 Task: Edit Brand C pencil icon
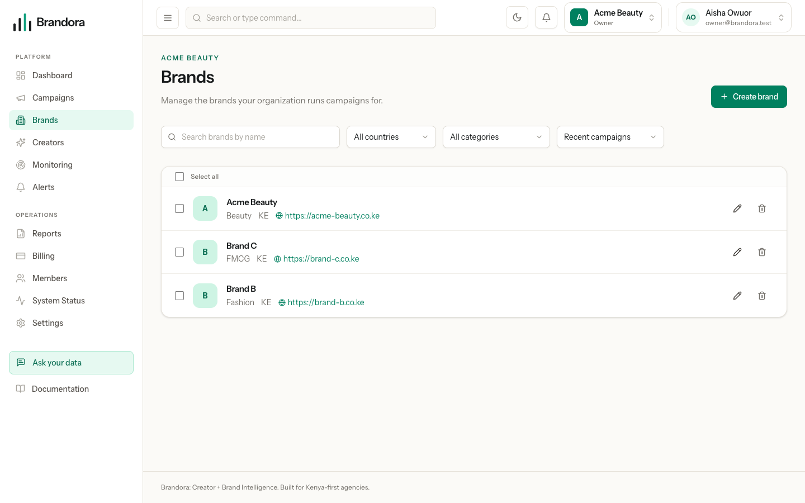[737, 252]
